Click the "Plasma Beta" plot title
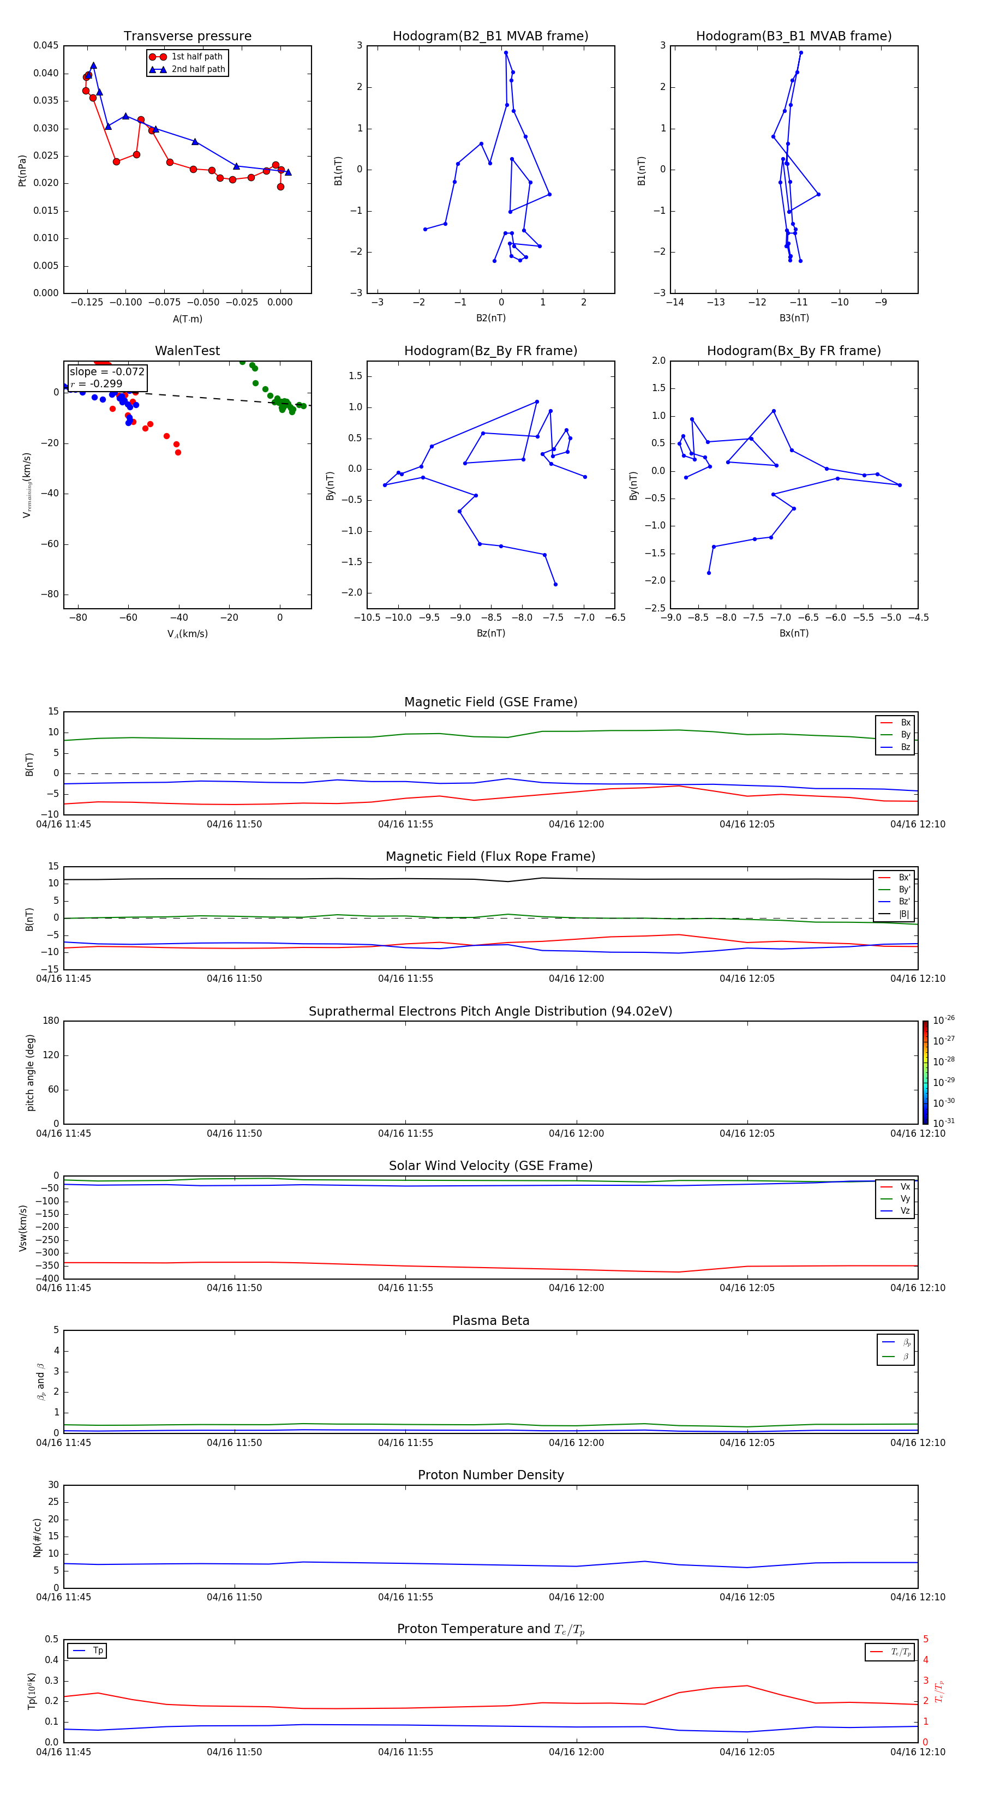 pos(490,1321)
